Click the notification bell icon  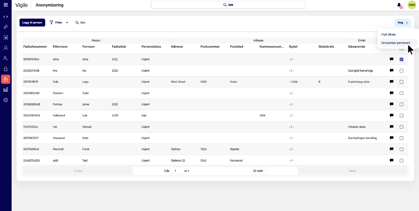point(399,5)
